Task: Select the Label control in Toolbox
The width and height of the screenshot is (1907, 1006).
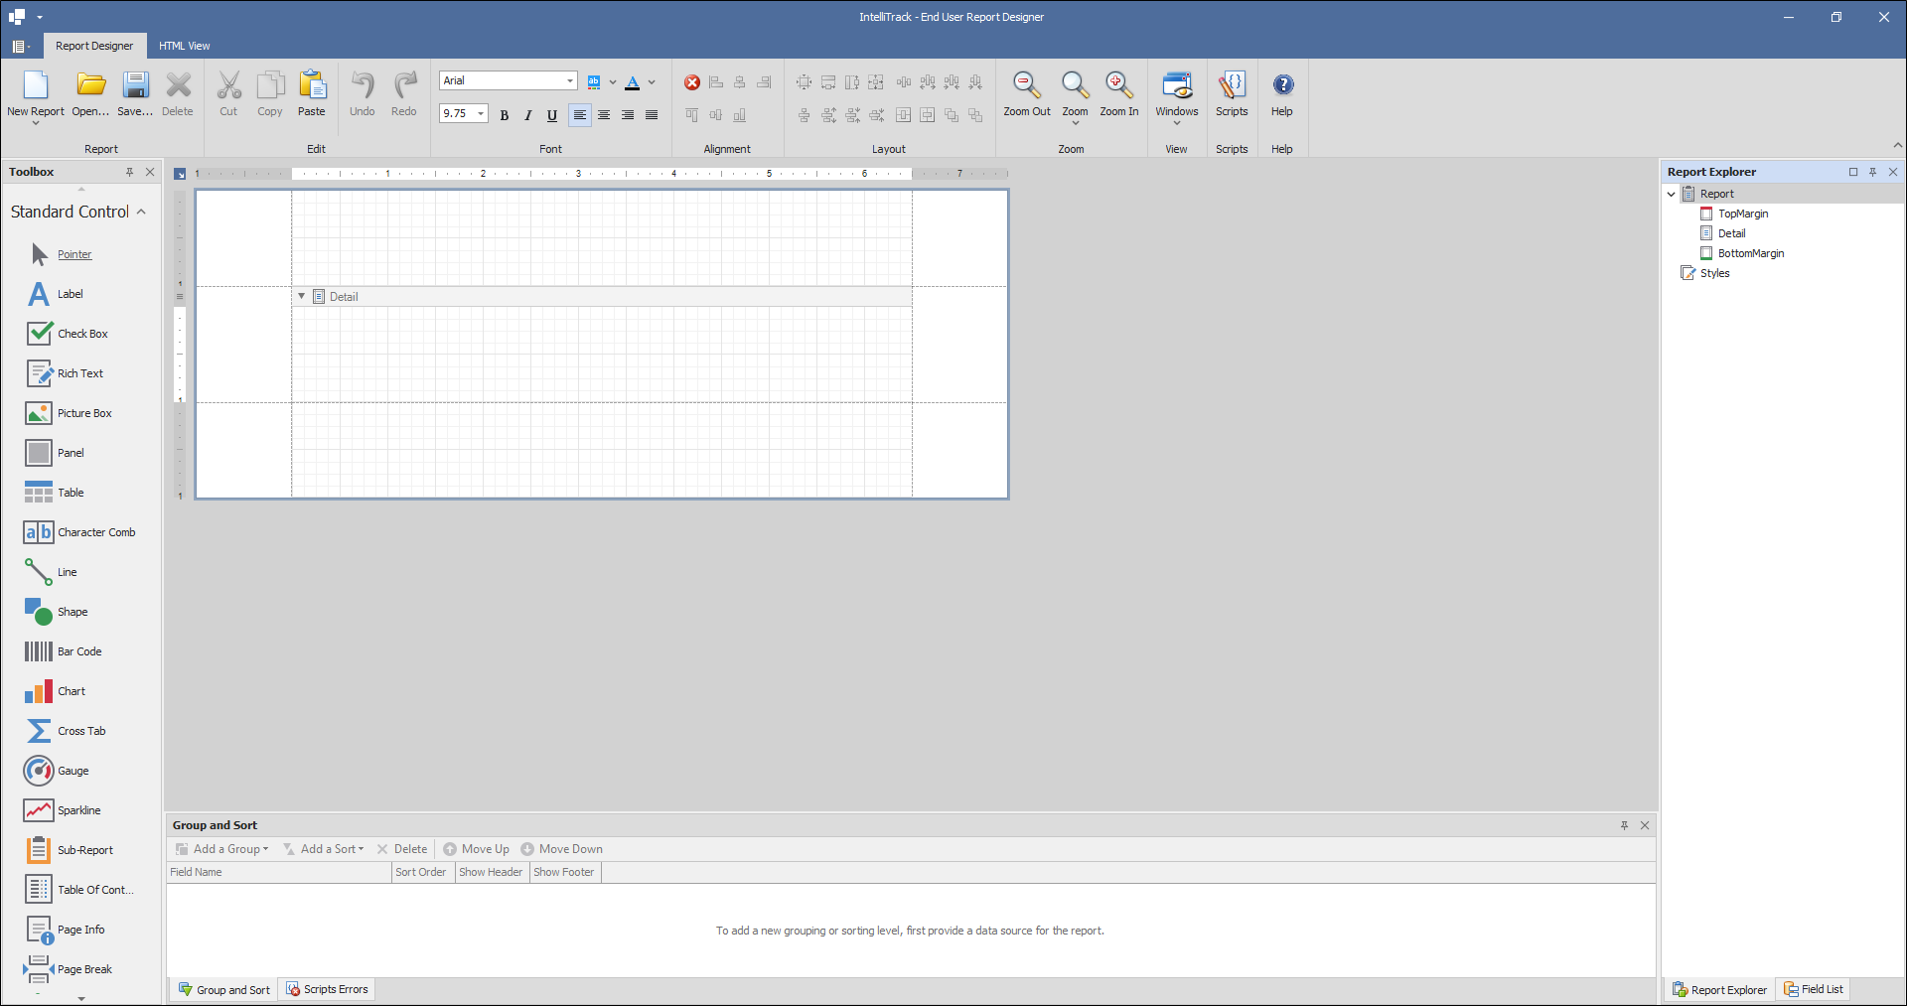Action: (70, 294)
